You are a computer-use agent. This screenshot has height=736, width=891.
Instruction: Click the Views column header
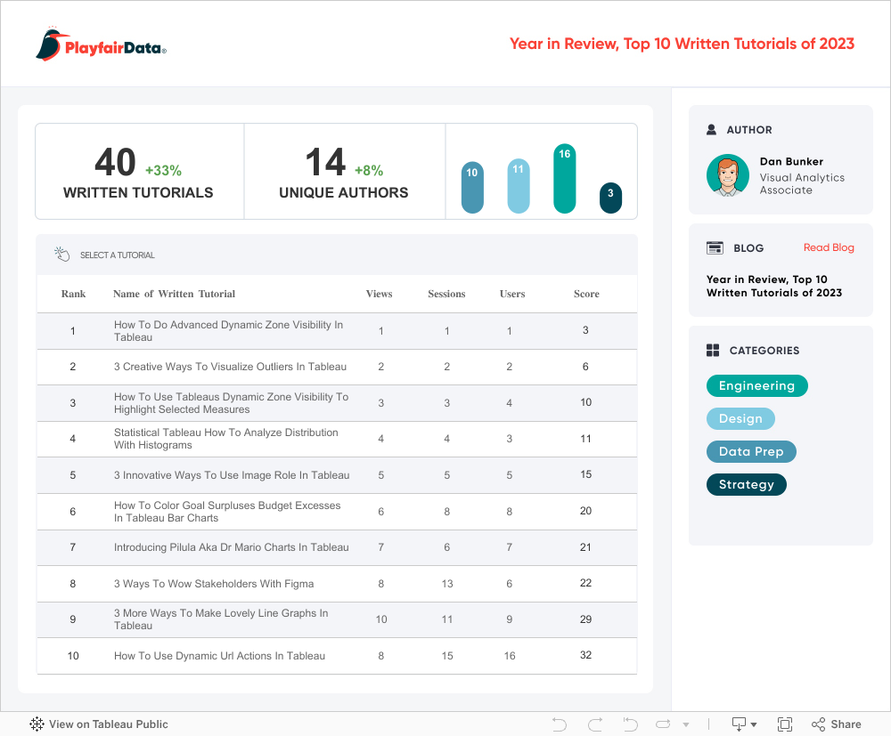(x=379, y=294)
